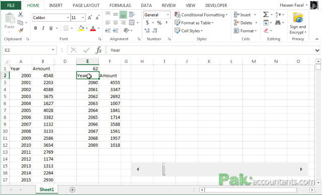Apply Comma Style format
322x195 pixels.
167,23
